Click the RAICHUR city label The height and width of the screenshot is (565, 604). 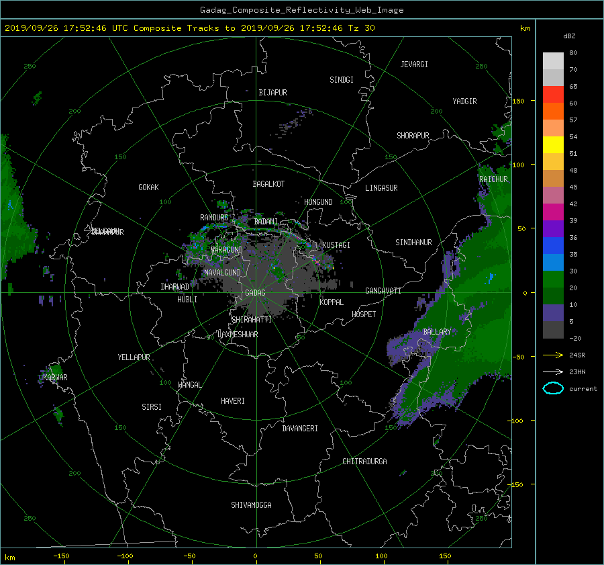coord(493,179)
